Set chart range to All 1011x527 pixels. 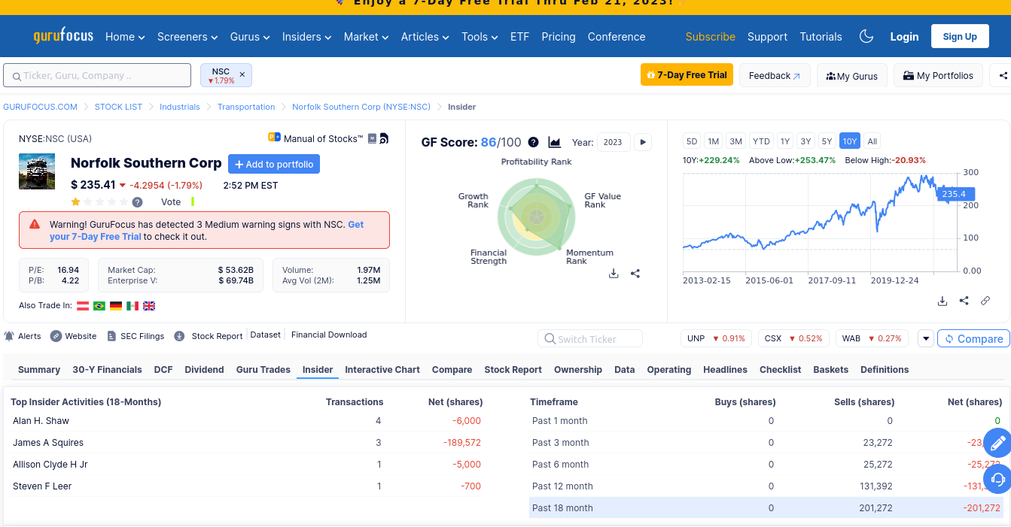click(x=872, y=141)
